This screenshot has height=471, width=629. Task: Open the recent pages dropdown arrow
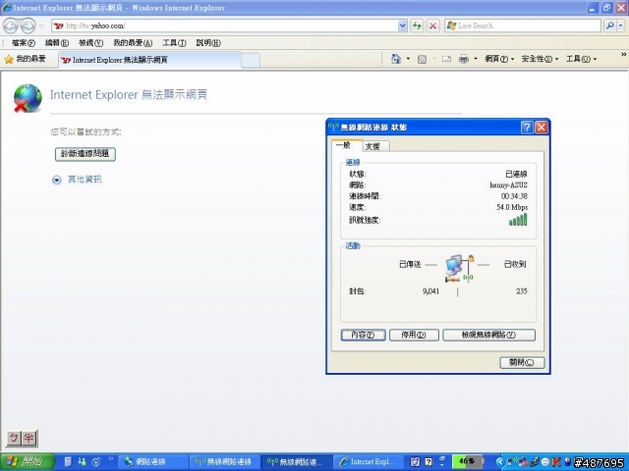click(41, 26)
